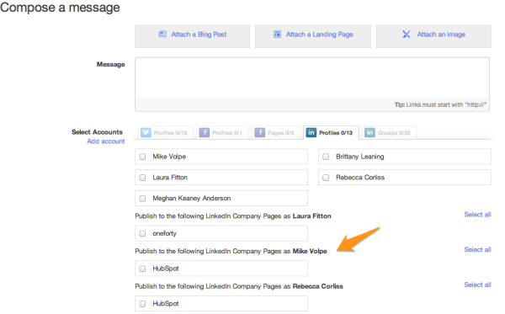This screenshot has width=505, height=314.
Task: Click the Laura Fitton account name in list
Action: tap(170, 178)
